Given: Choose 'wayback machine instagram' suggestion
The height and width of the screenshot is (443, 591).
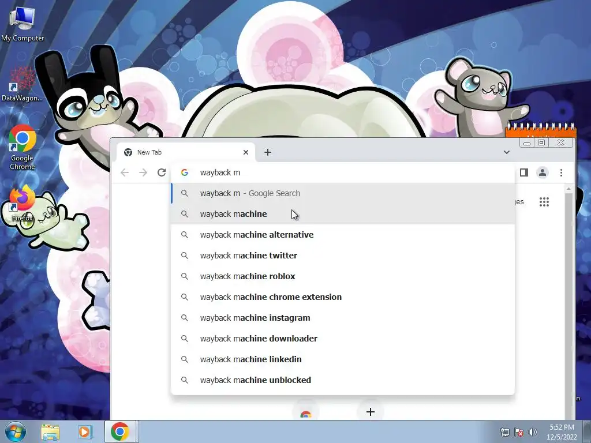Looking at the screenshot, I should 343,318.
